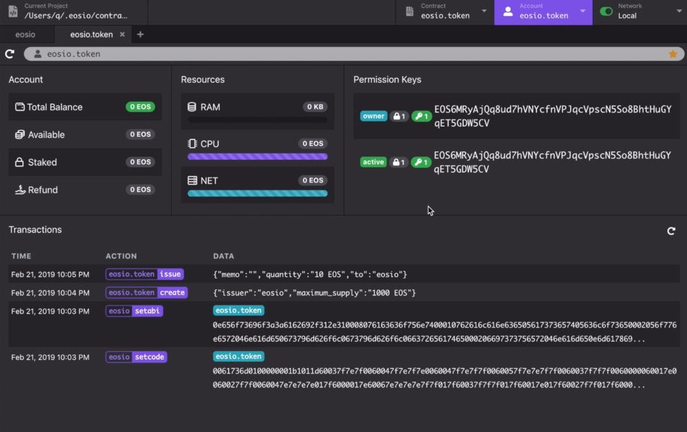Select the active permission public key text
Viewport: 687px width, 432px height.
pos(552,162)
